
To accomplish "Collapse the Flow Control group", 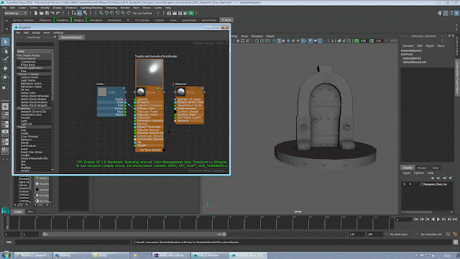I will [x=18, y=58].
